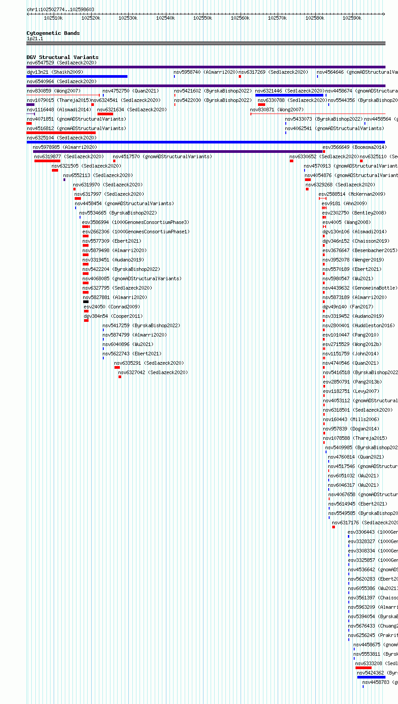Click the nsv6321446 (Sedlazeck2020) blue bar

coord(289,95)
